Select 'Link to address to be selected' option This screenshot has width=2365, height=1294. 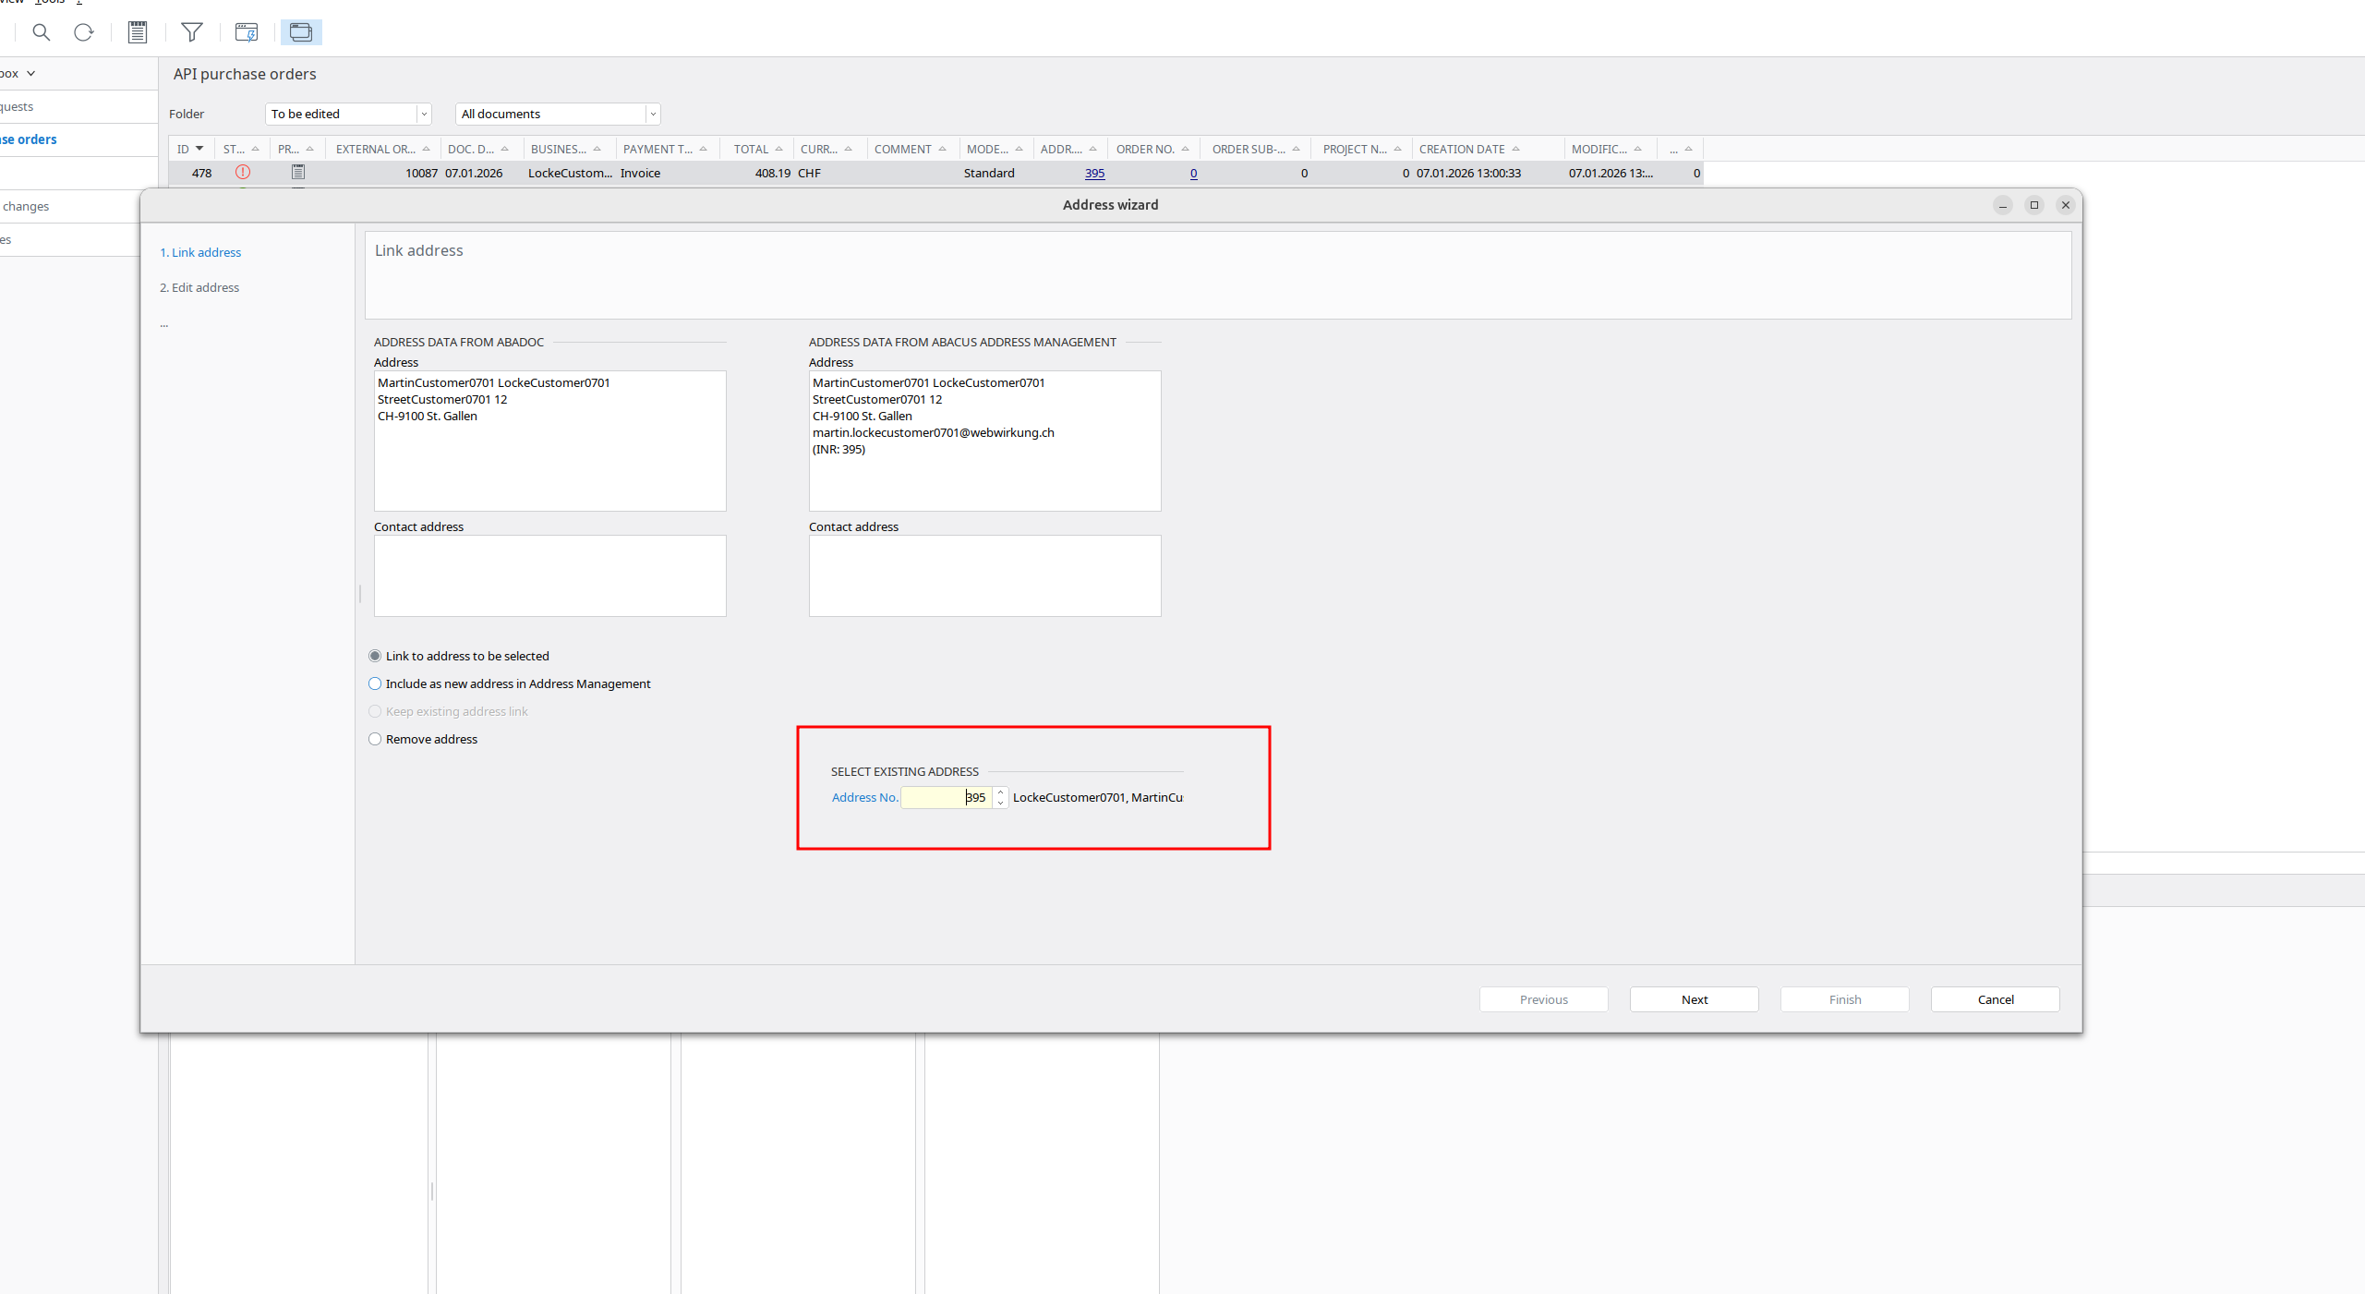click(375, 656)
